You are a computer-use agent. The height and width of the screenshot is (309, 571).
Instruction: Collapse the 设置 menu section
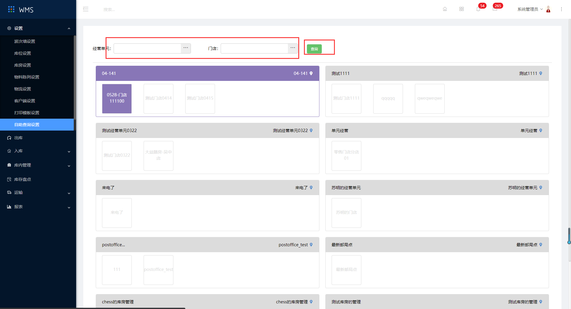tap(69, 29)
